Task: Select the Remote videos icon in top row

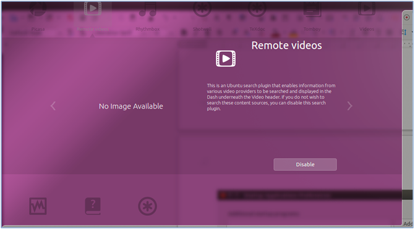Action: 93,9
